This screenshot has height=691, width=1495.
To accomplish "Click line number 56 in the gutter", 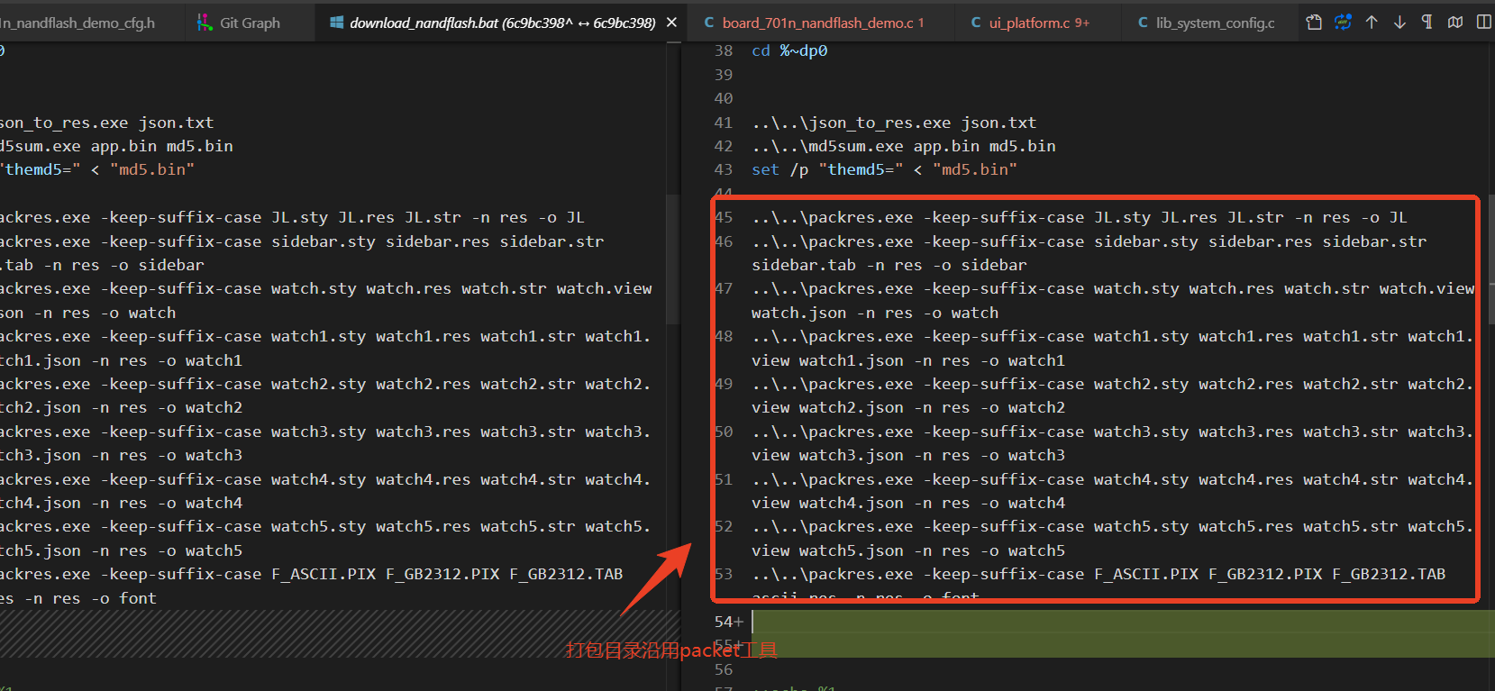I will pos(724,669).
